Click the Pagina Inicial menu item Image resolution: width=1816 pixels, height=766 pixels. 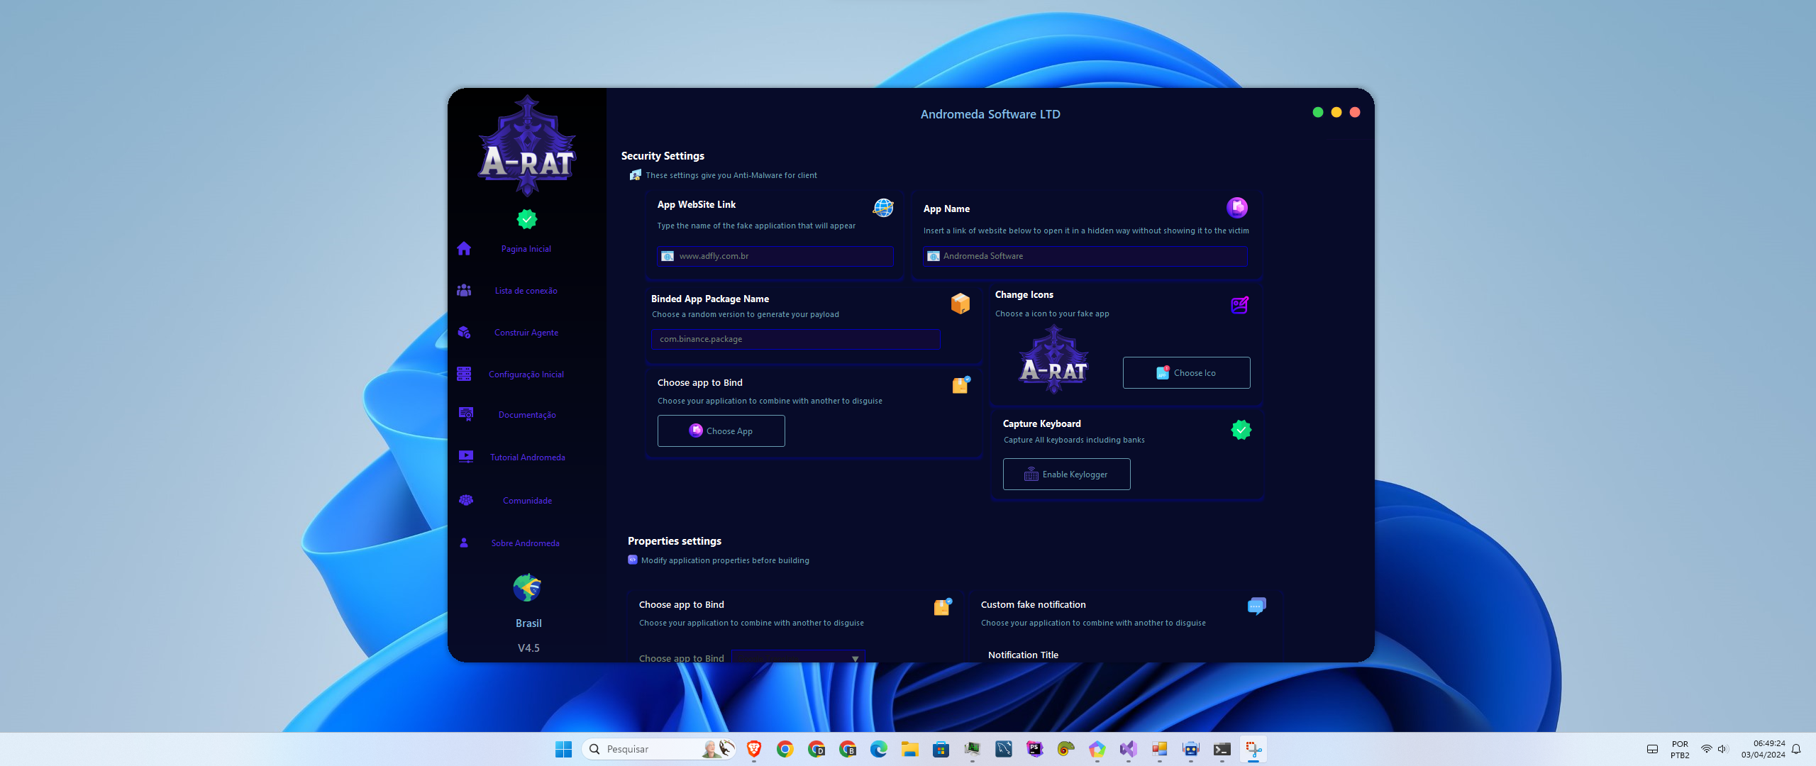tap(526, 248)
